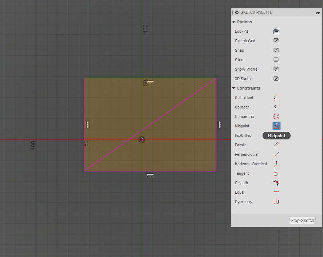
Task: Click the Look At icon
Action: pos(276,31)
